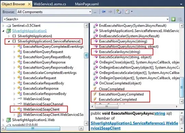Select the ExecuteNonQueryRequestBody row
The height and width of the screenshot is (133, 185).
pyautogui.click(x=47, y=57)
